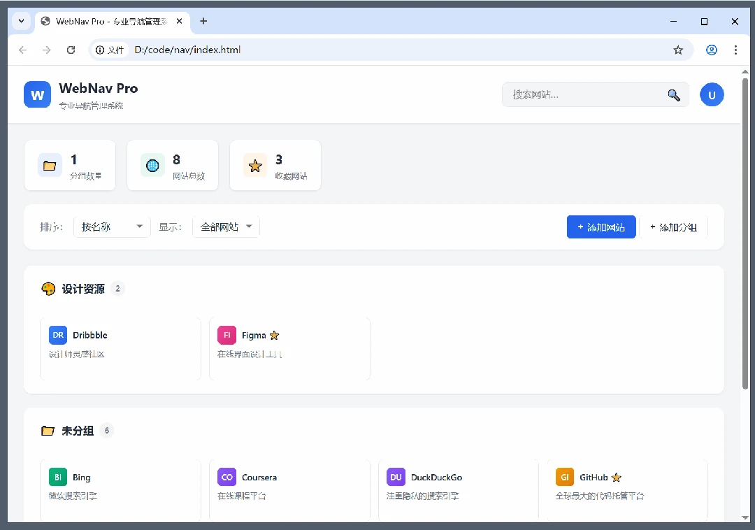Click the WebNav Pro W logo
The image size is (755, 530).
coord(37,94)
